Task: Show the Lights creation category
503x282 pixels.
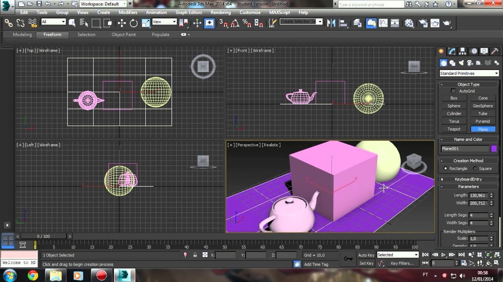Action: [x=461, y=63]
